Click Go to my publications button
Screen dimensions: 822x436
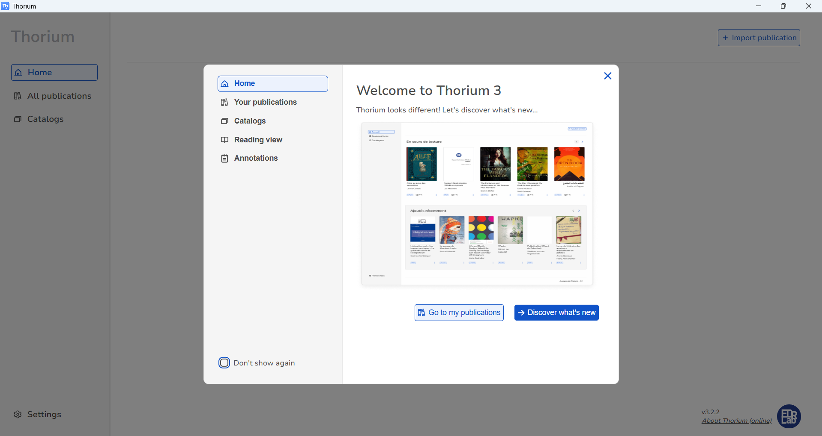459,312
